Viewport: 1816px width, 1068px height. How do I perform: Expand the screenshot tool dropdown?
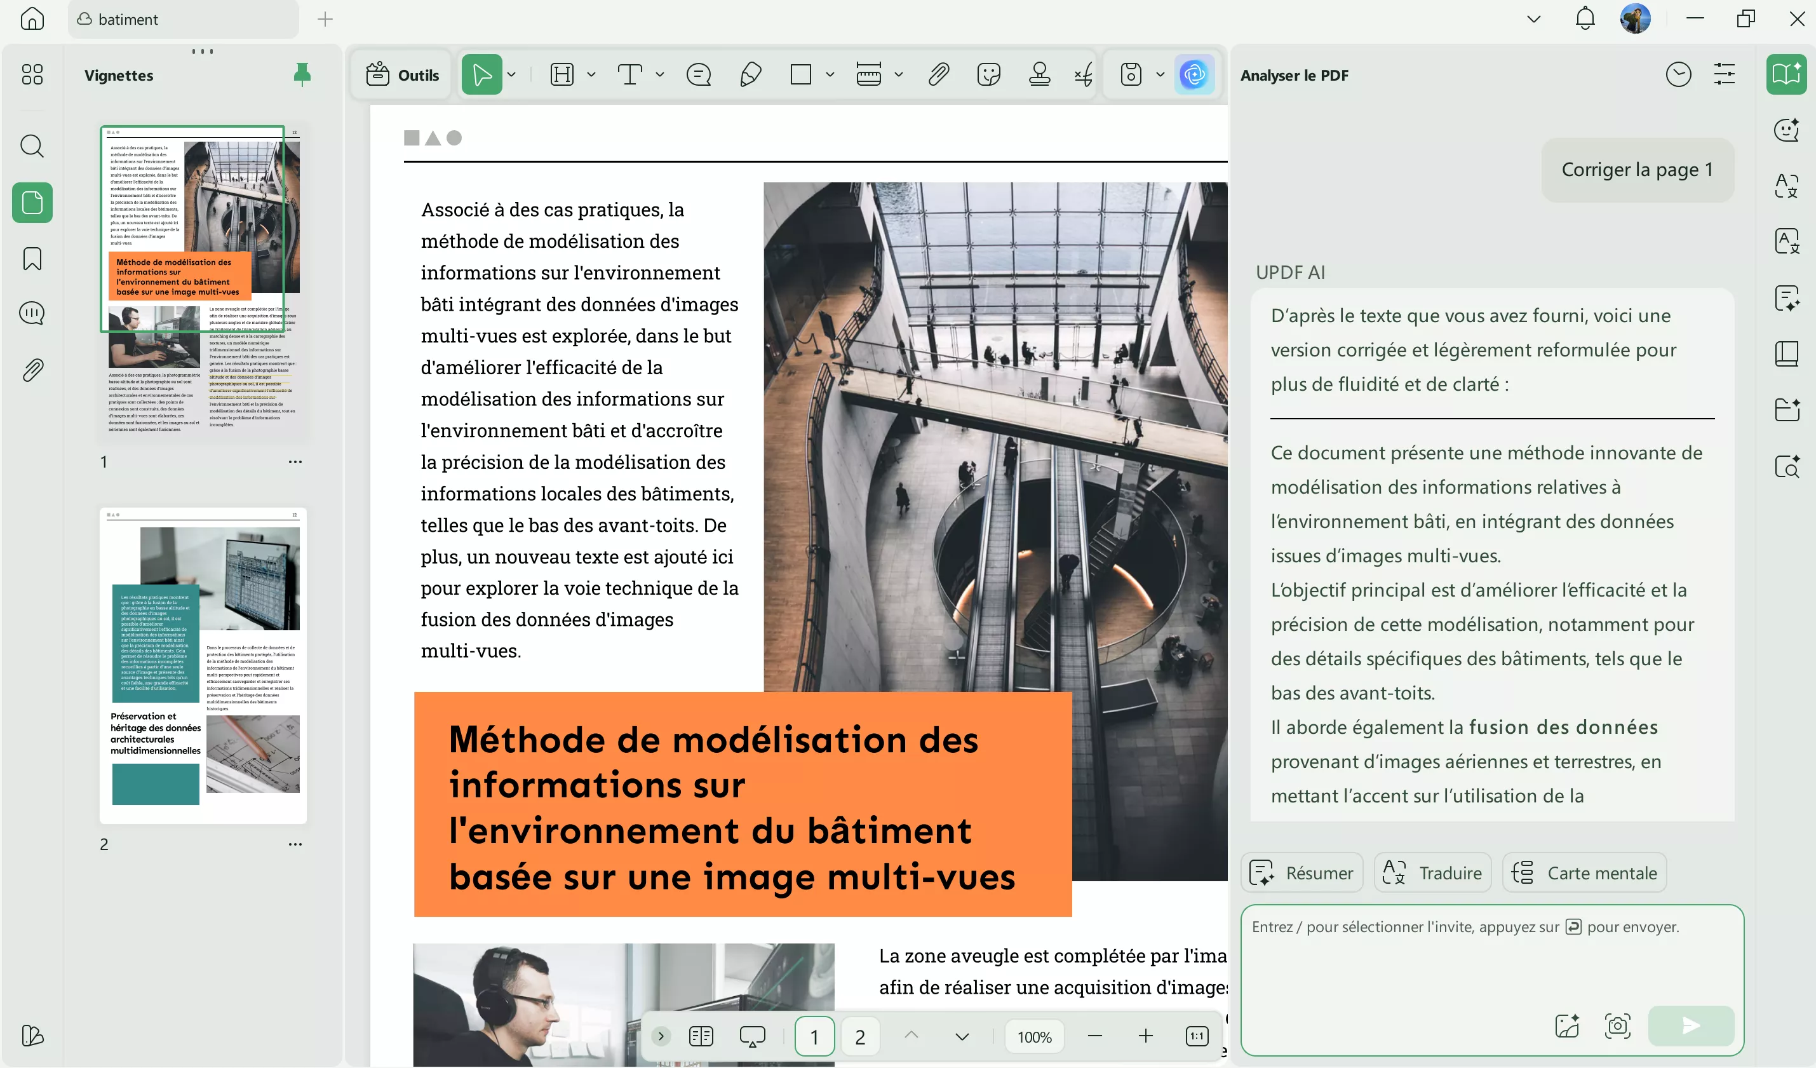tap(1159, 74)
